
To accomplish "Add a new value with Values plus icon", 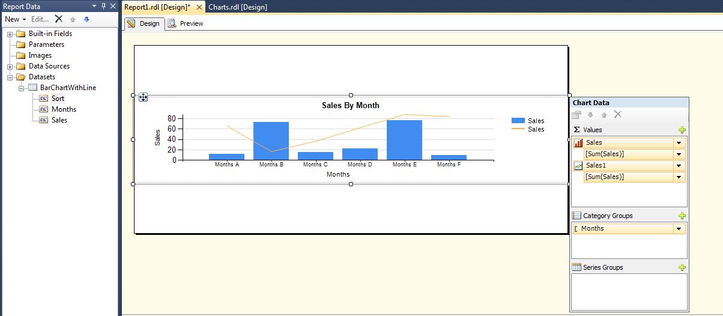I will point(682,130).
